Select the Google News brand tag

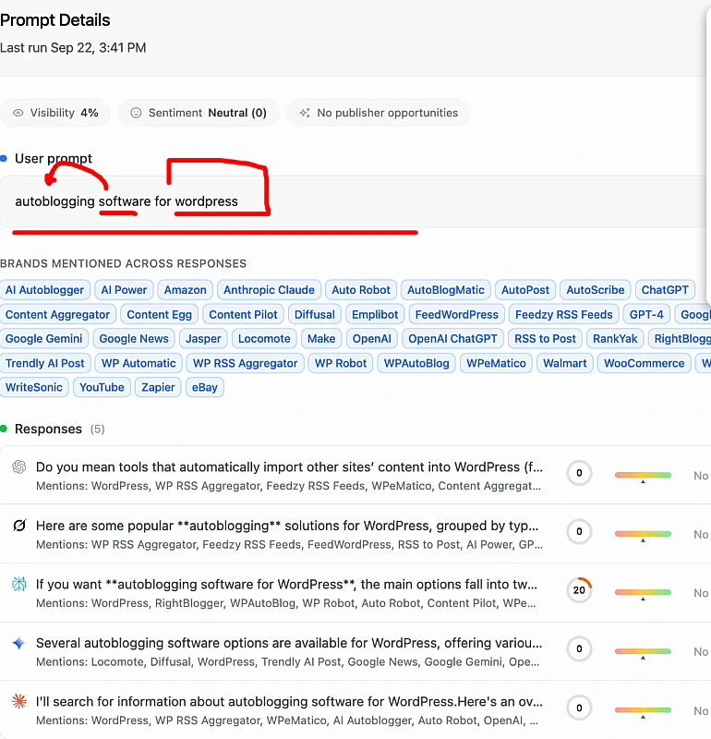coord(134,339)
